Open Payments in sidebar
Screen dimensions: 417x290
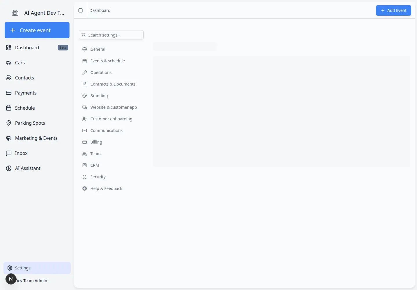click(x=37, y=93)
